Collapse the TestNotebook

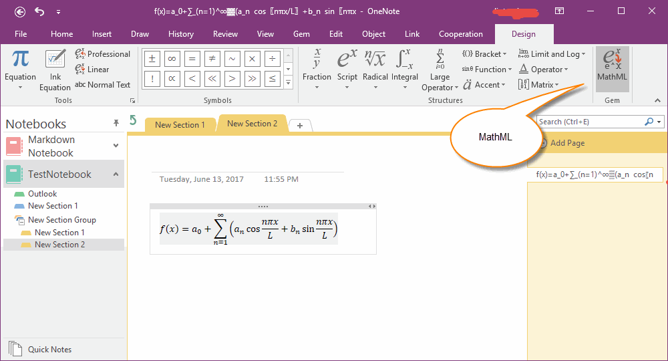[x=116, y=174]
